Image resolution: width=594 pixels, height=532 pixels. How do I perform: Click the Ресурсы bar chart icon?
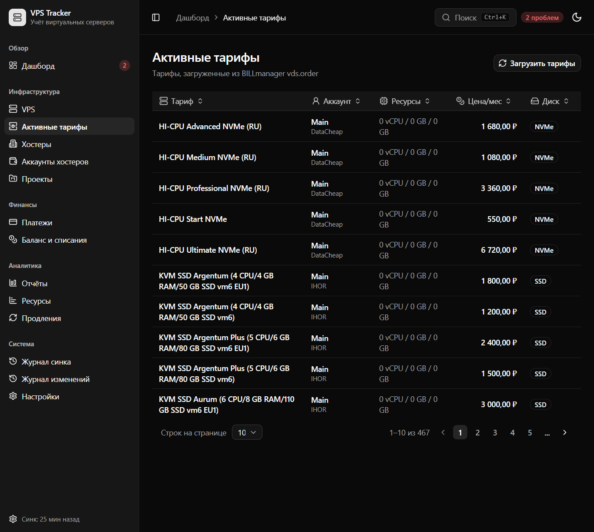pyautogui.click(x=13, y=301)
